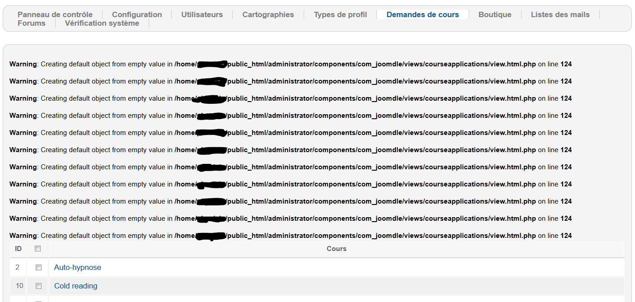Open the Boutique tab

coord(495,14)
